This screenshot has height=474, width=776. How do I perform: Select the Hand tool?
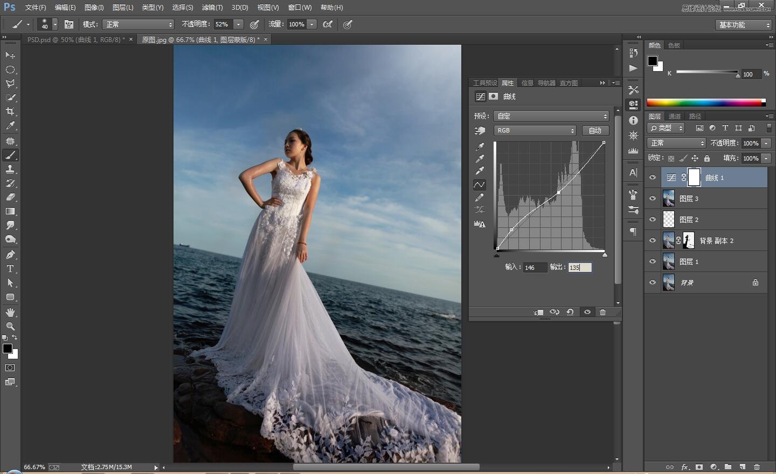click(x=10, y=312)
